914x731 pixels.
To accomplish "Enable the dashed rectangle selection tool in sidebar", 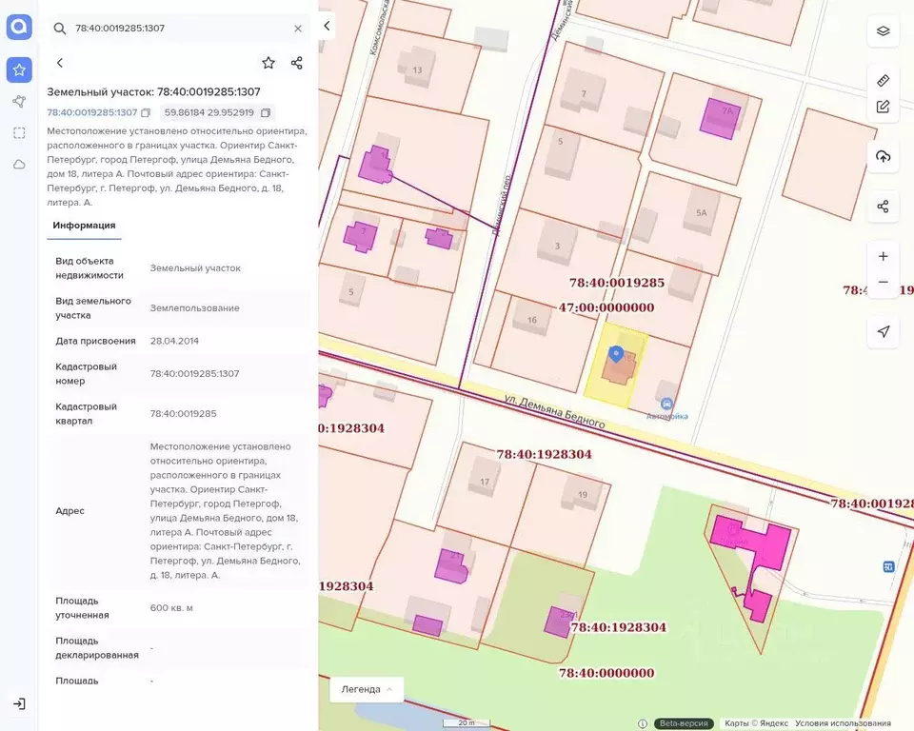I will pos(19,132).
